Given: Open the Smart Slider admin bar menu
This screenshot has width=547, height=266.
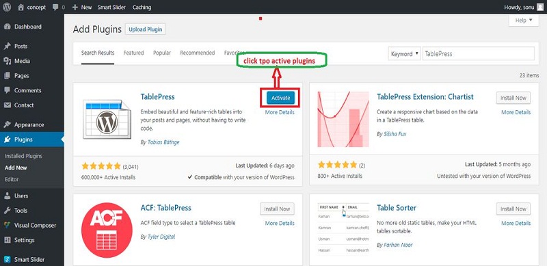Looking at the screenshot, I should point(111,7).
